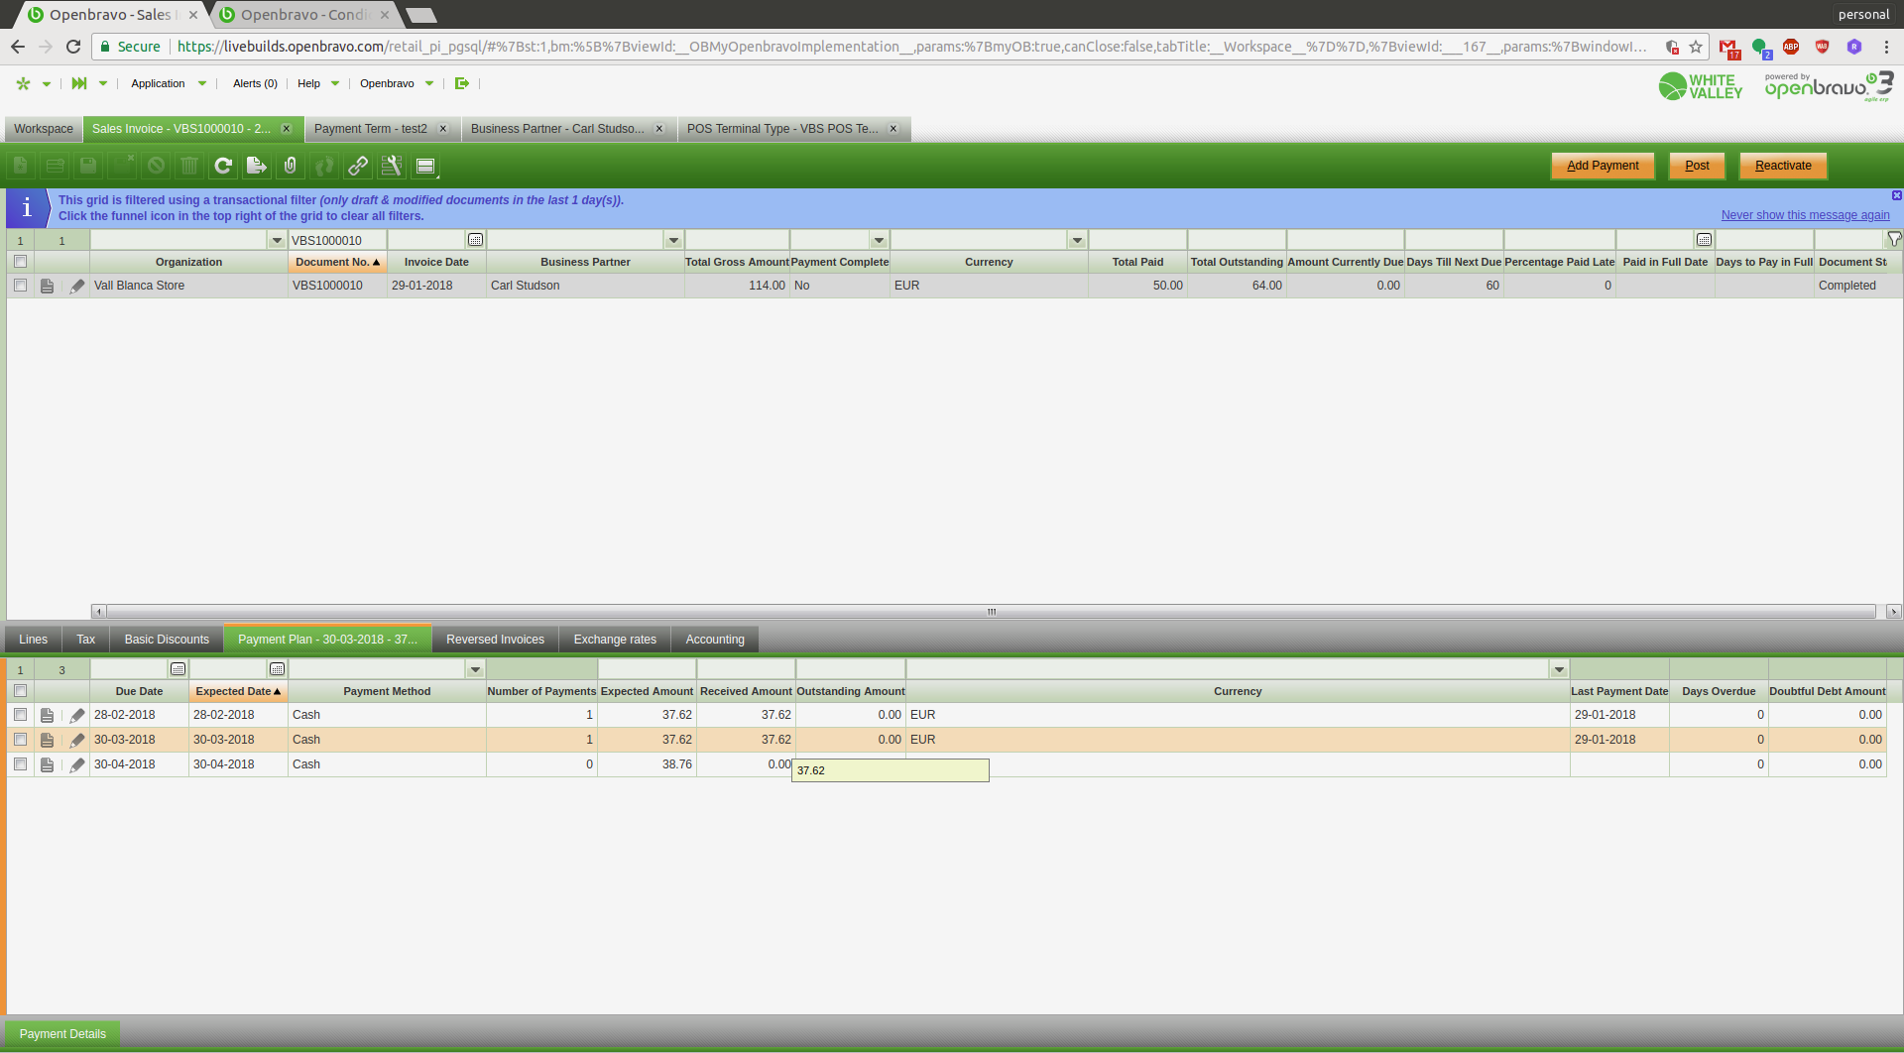Click the wrench customize toolbar icon
The width and height of the screenshot is (1904, 1053).
392,166
